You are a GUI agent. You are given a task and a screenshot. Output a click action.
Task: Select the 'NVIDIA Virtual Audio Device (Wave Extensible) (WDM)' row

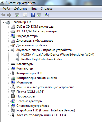point(58,55)
